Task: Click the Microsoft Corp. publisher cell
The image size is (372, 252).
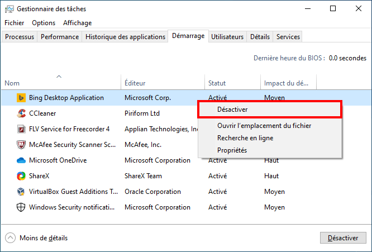Action: click(x=147, y=98)
